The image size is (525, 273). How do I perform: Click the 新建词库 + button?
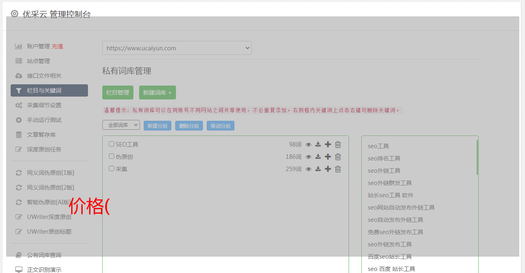(x=158, y=93)
